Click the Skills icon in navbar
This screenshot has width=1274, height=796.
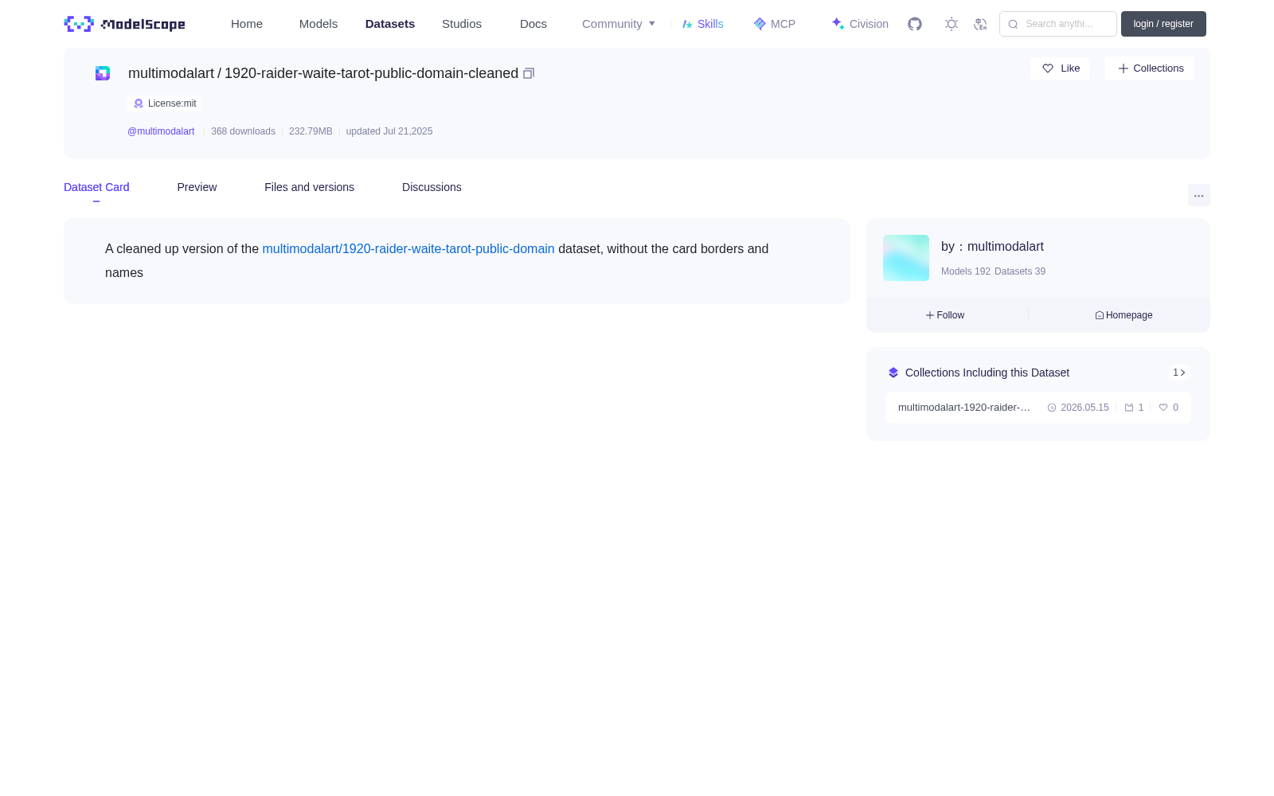click(x=687, y=24)
